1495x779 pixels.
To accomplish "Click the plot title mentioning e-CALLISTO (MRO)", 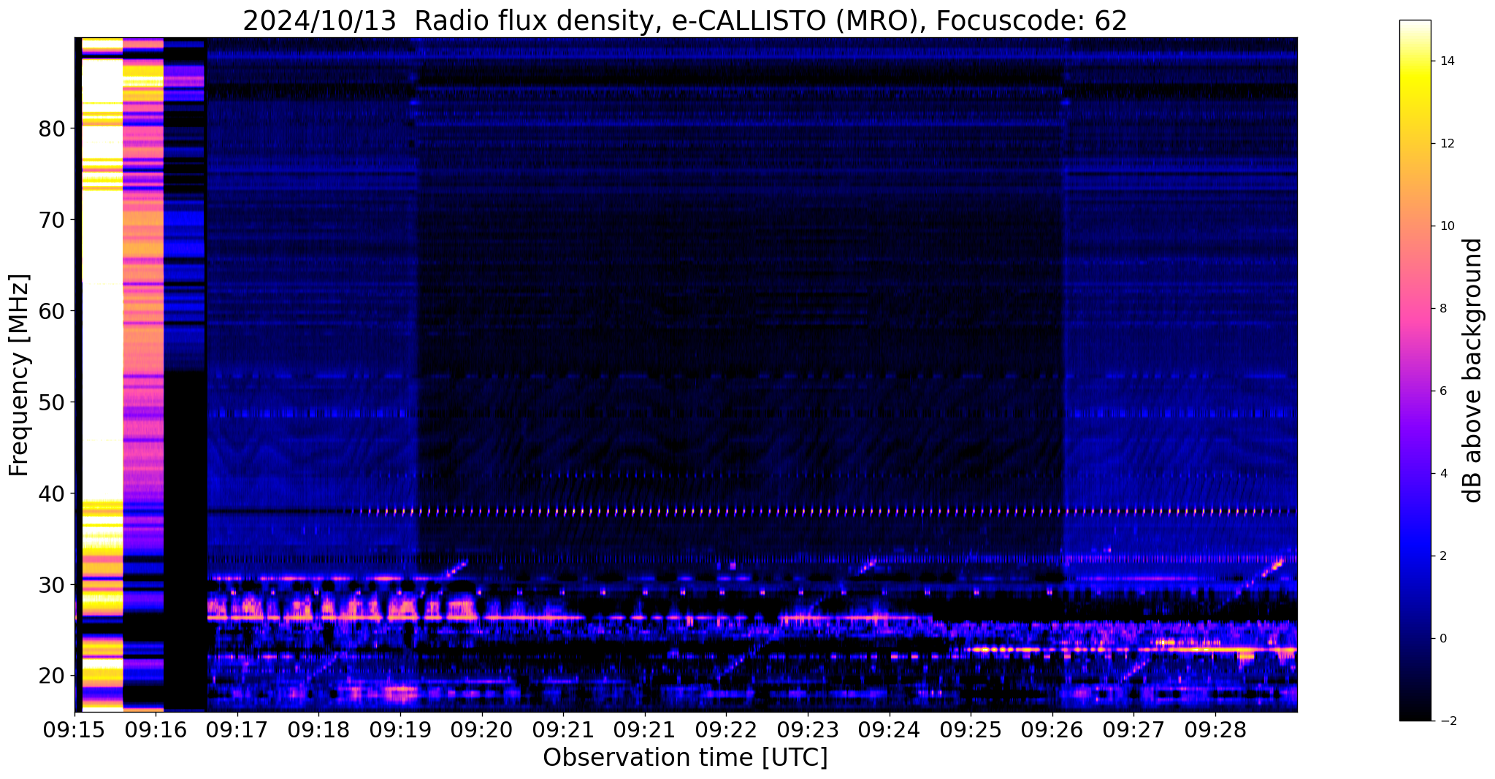I will point(685,20).
